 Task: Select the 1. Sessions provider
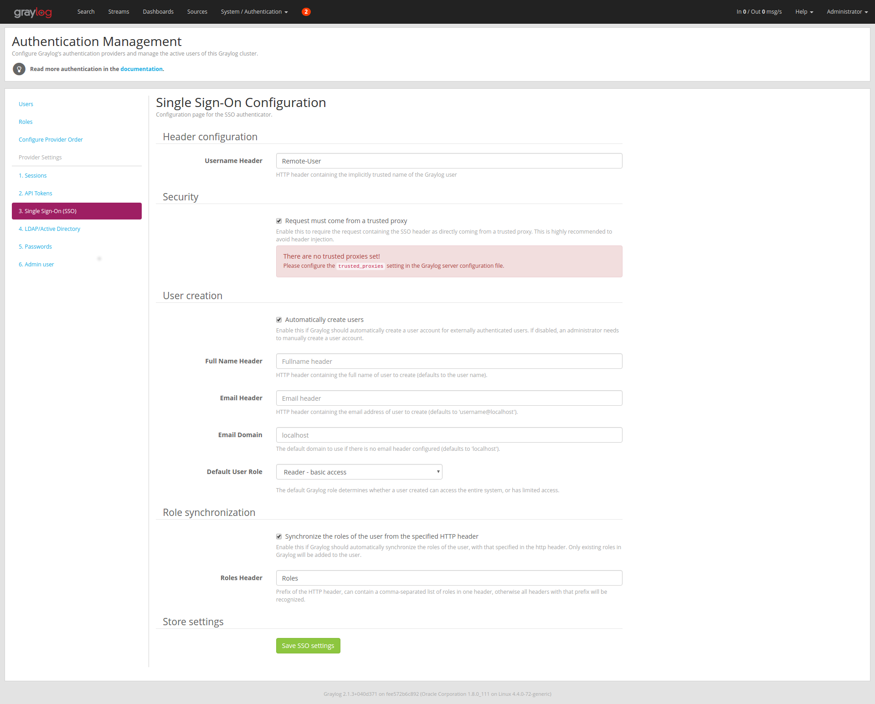tap(33, 176)
